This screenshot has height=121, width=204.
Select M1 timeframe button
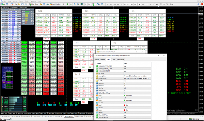108,4
